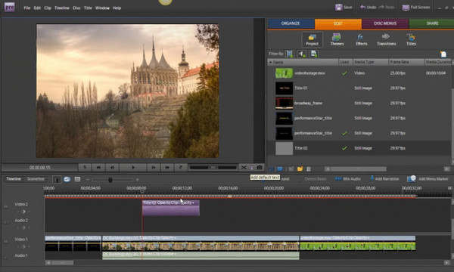Click the timecode field 00;00;08;15
The image size is (454, 272).
click(39, 168)
